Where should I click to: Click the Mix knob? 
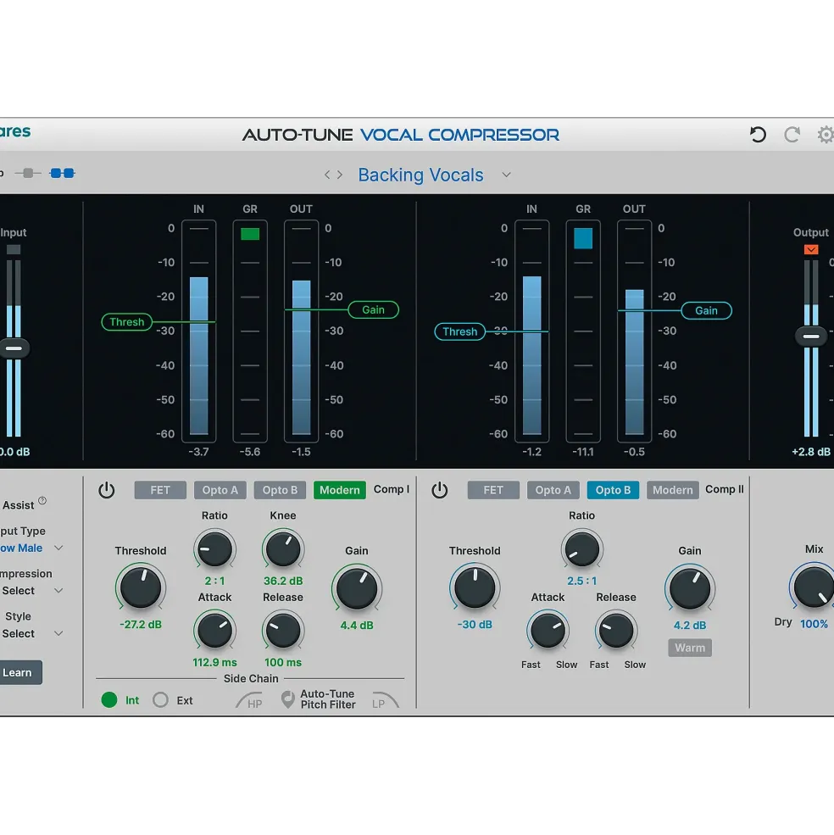813,587
